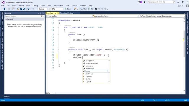Open the Document Outline side tab
This screenshot has height=106, width=189.
pos(2,18)
